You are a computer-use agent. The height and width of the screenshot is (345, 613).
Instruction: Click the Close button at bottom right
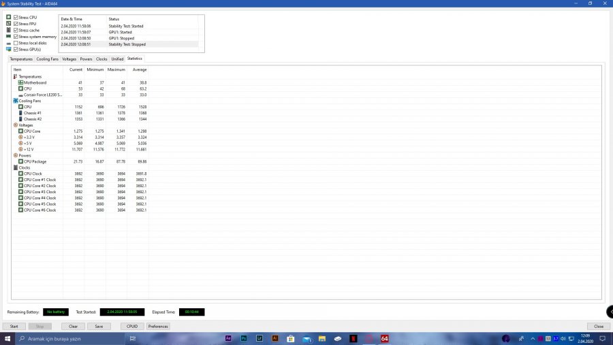click(x=599, y=326)
